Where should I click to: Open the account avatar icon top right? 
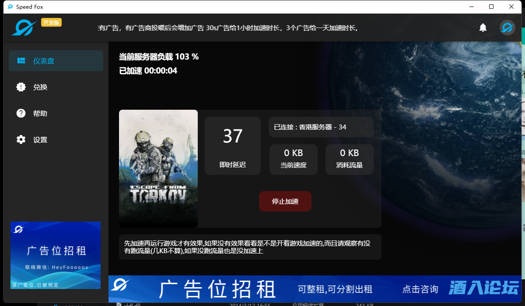[507, 27]
